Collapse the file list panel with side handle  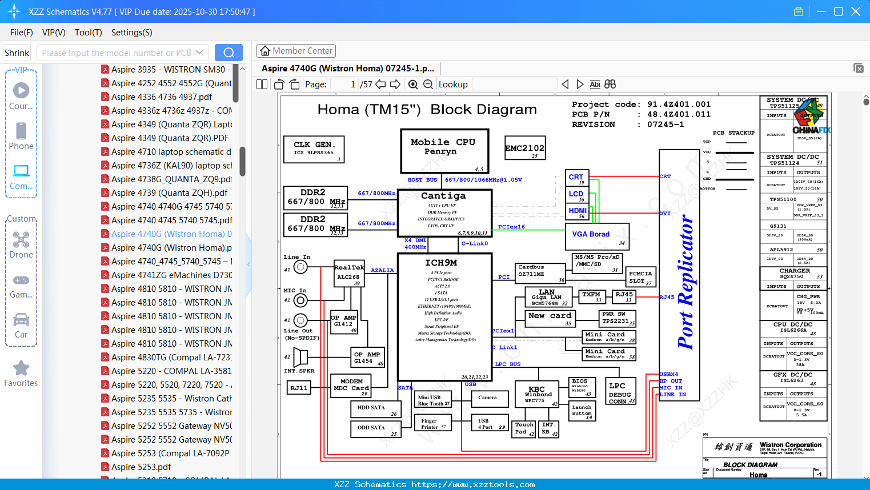pyautogui.click(x=248, y=264)
